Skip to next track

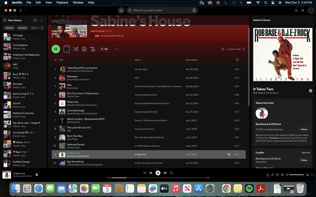tap(165, 173)
